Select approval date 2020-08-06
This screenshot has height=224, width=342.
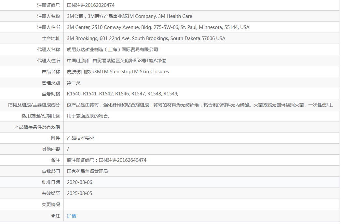click(79, 183)
